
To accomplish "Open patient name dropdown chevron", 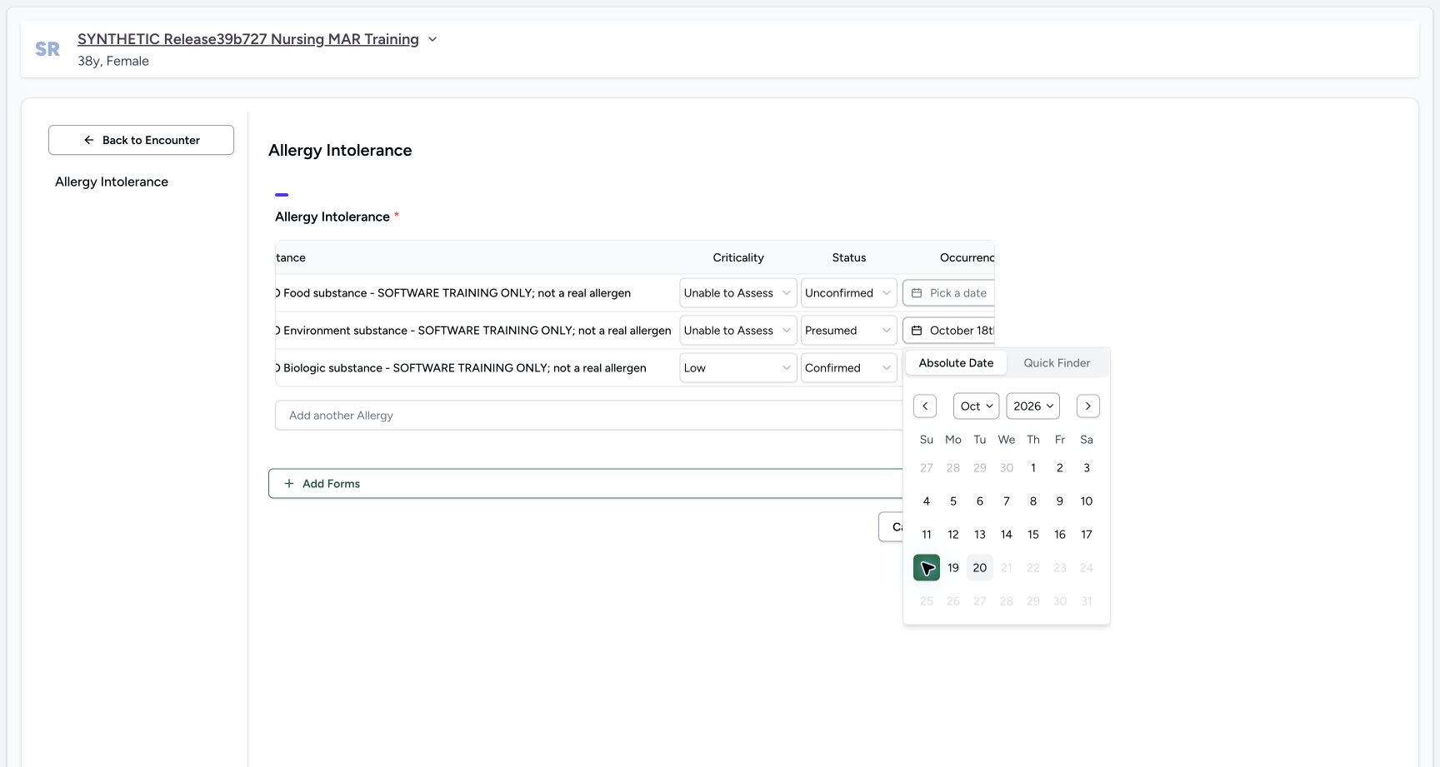I will point(432,39).
